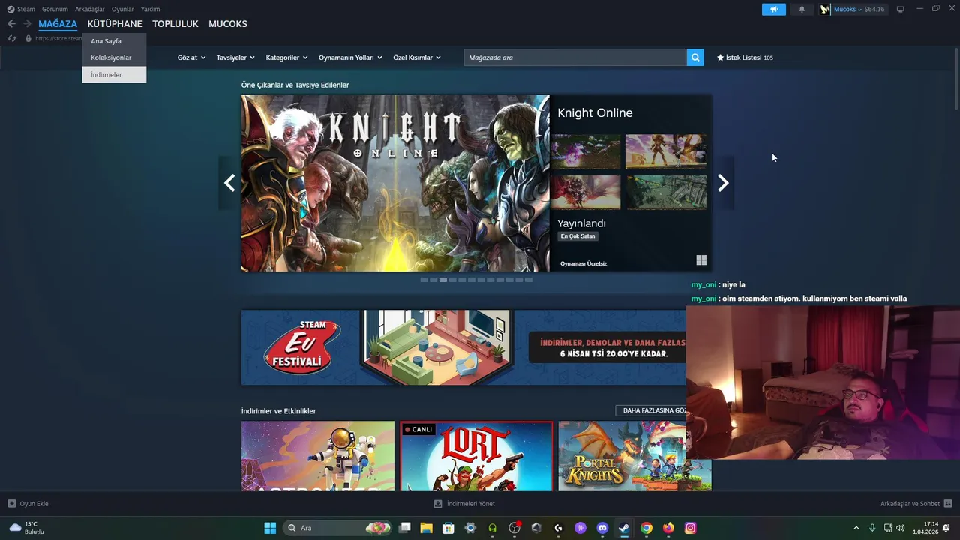Viewport: 960px width, 540px height.
Task: Select İndirmeler in library submenu
Action: [114, 74]
